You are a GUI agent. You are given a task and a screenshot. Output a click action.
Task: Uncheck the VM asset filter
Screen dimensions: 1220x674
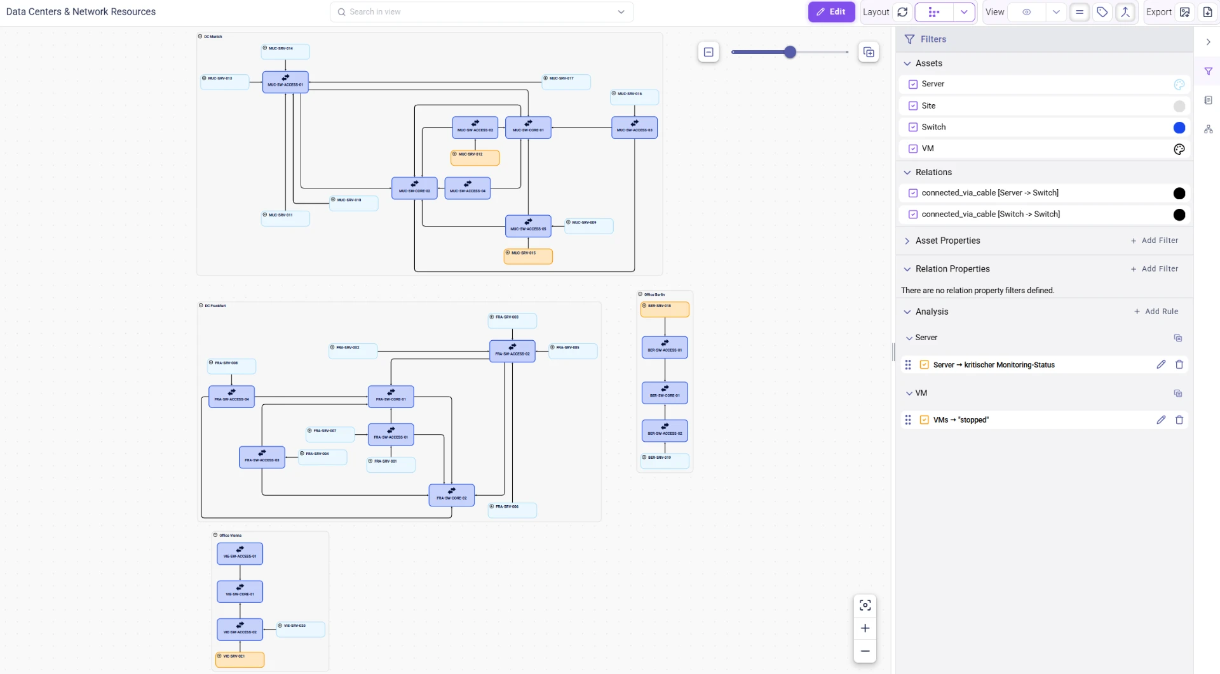913,149
